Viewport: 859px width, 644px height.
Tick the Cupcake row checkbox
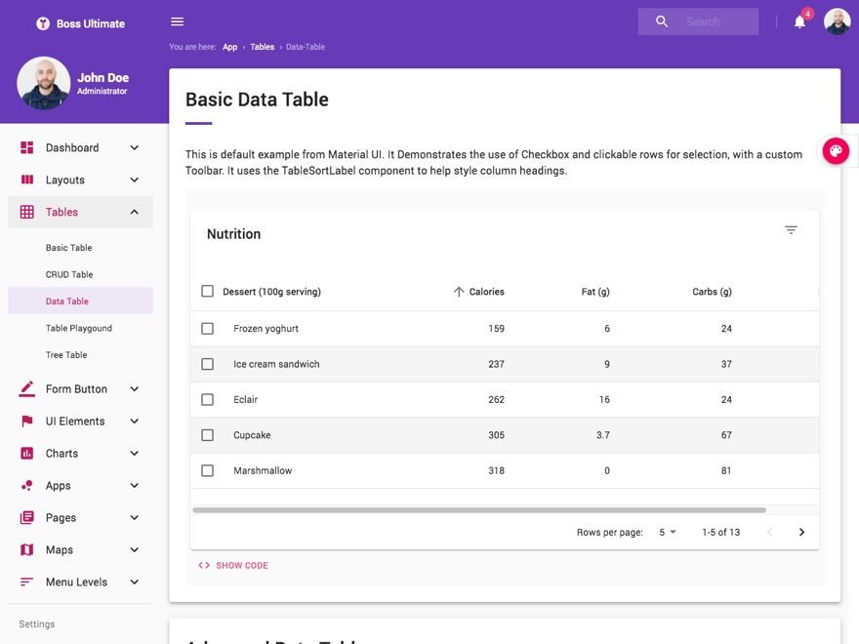tap(207, 435)
